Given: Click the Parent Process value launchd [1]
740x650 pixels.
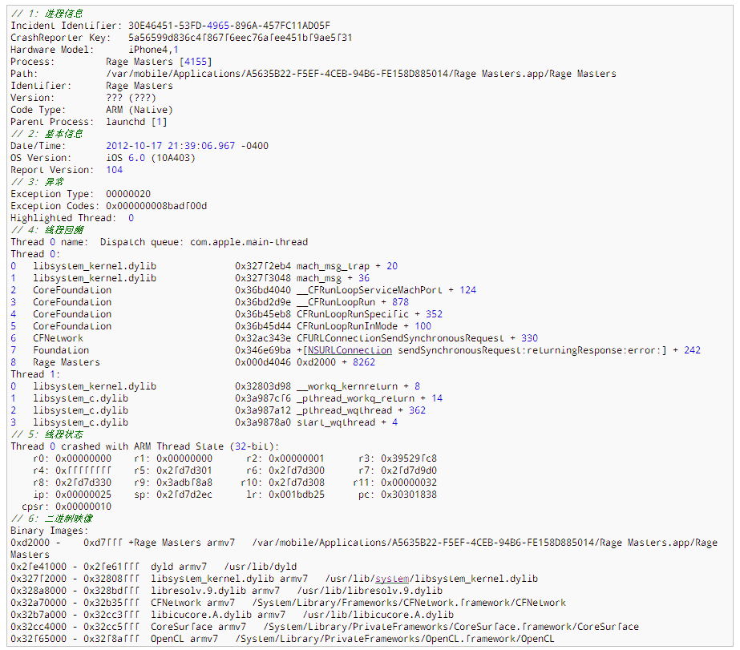Looking at the screenshot, I should pyautogui.click(x=136, y=122).
